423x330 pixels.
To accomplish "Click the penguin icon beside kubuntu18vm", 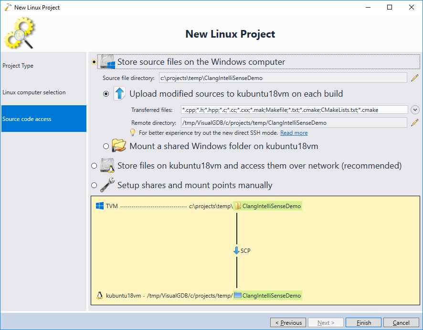I will (x=100, y=295).
